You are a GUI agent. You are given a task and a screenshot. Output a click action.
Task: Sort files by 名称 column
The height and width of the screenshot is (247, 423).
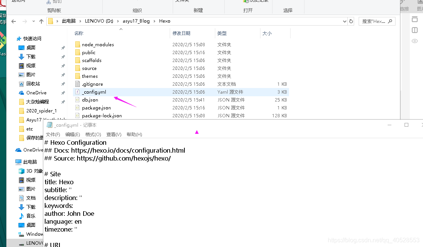[79, 33]
